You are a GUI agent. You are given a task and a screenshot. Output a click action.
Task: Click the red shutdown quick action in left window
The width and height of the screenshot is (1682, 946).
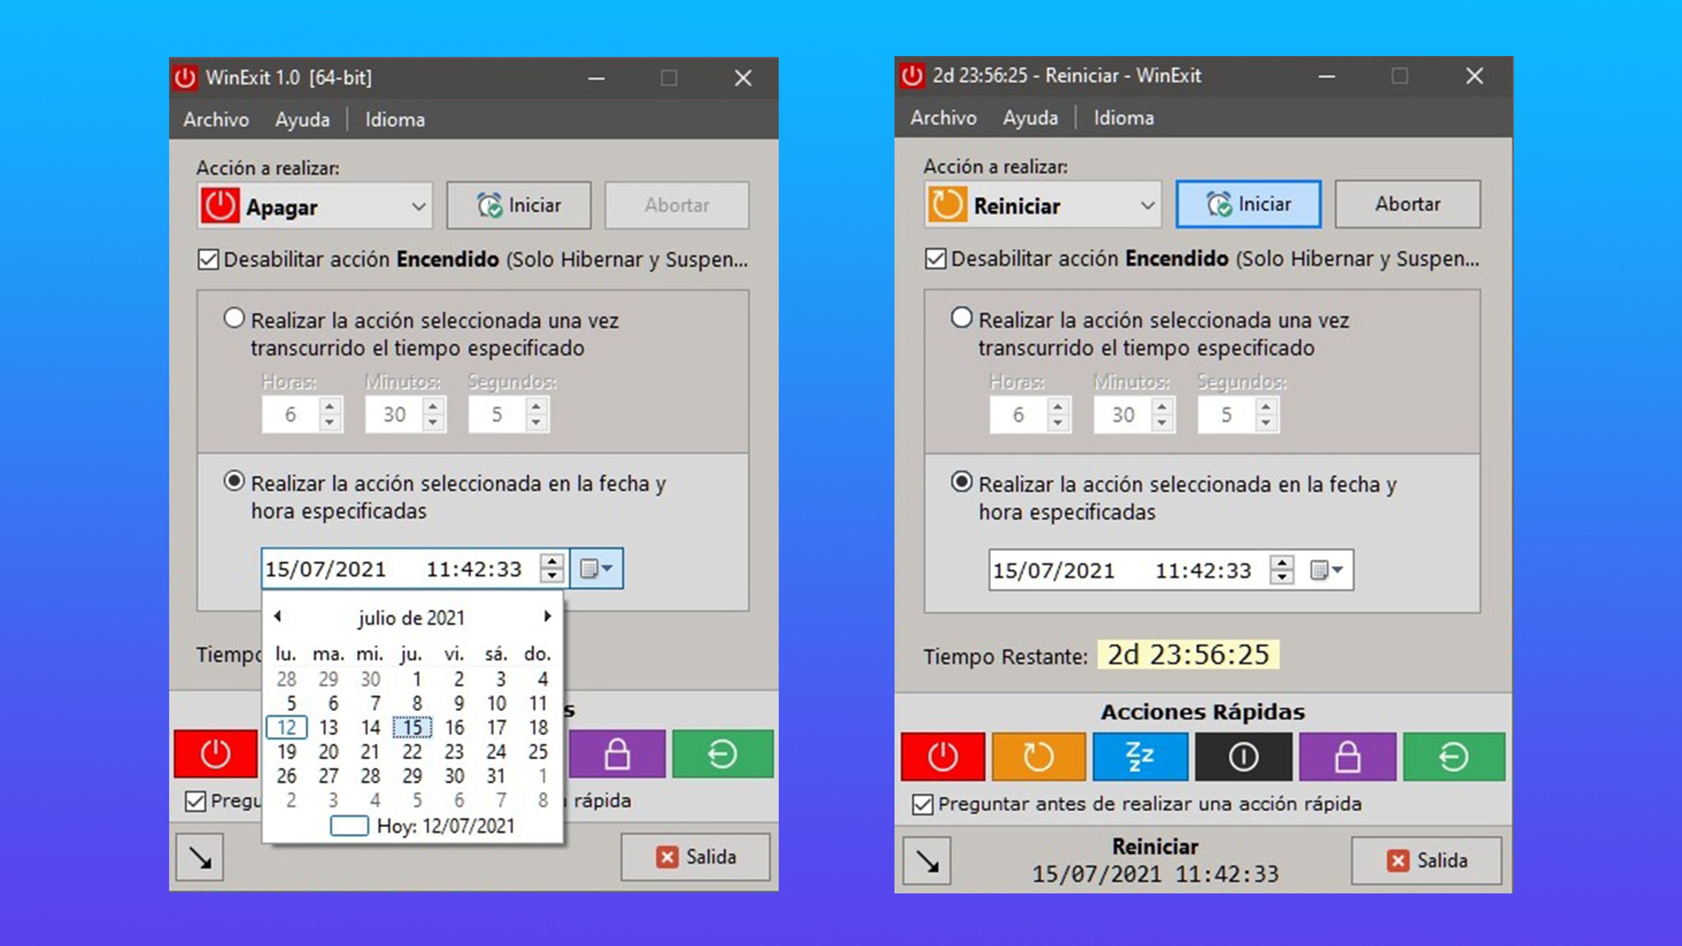(x=216, y=754)
